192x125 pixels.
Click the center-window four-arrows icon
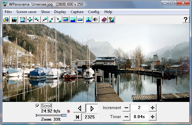[30, 20]
